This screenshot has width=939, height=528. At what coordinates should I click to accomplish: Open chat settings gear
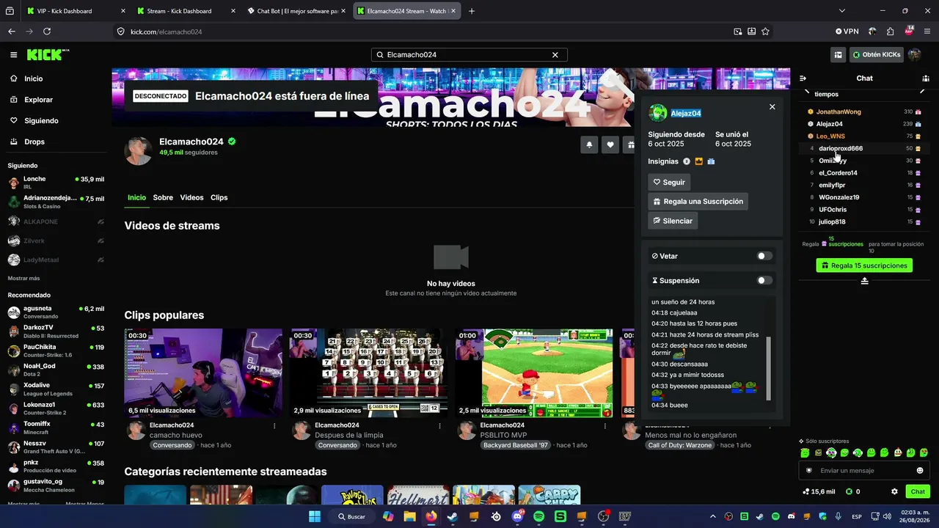pyautogui.click(x=894, y=491)
